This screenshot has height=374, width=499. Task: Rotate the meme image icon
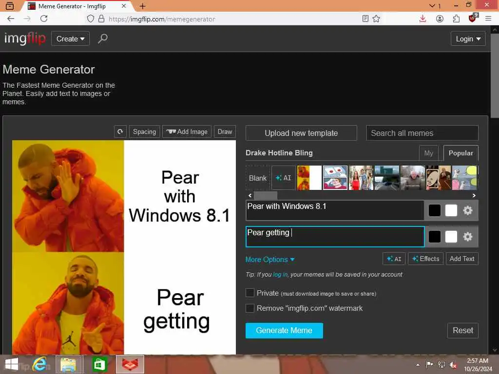coord(120,131)
